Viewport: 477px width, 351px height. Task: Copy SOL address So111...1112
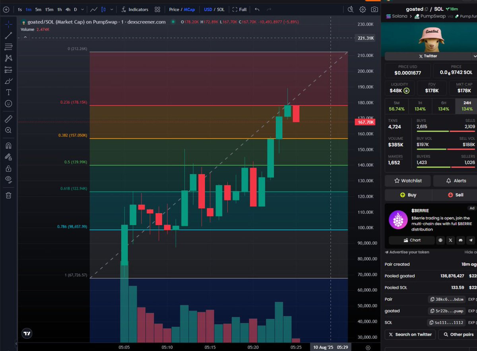pos(446,323)
